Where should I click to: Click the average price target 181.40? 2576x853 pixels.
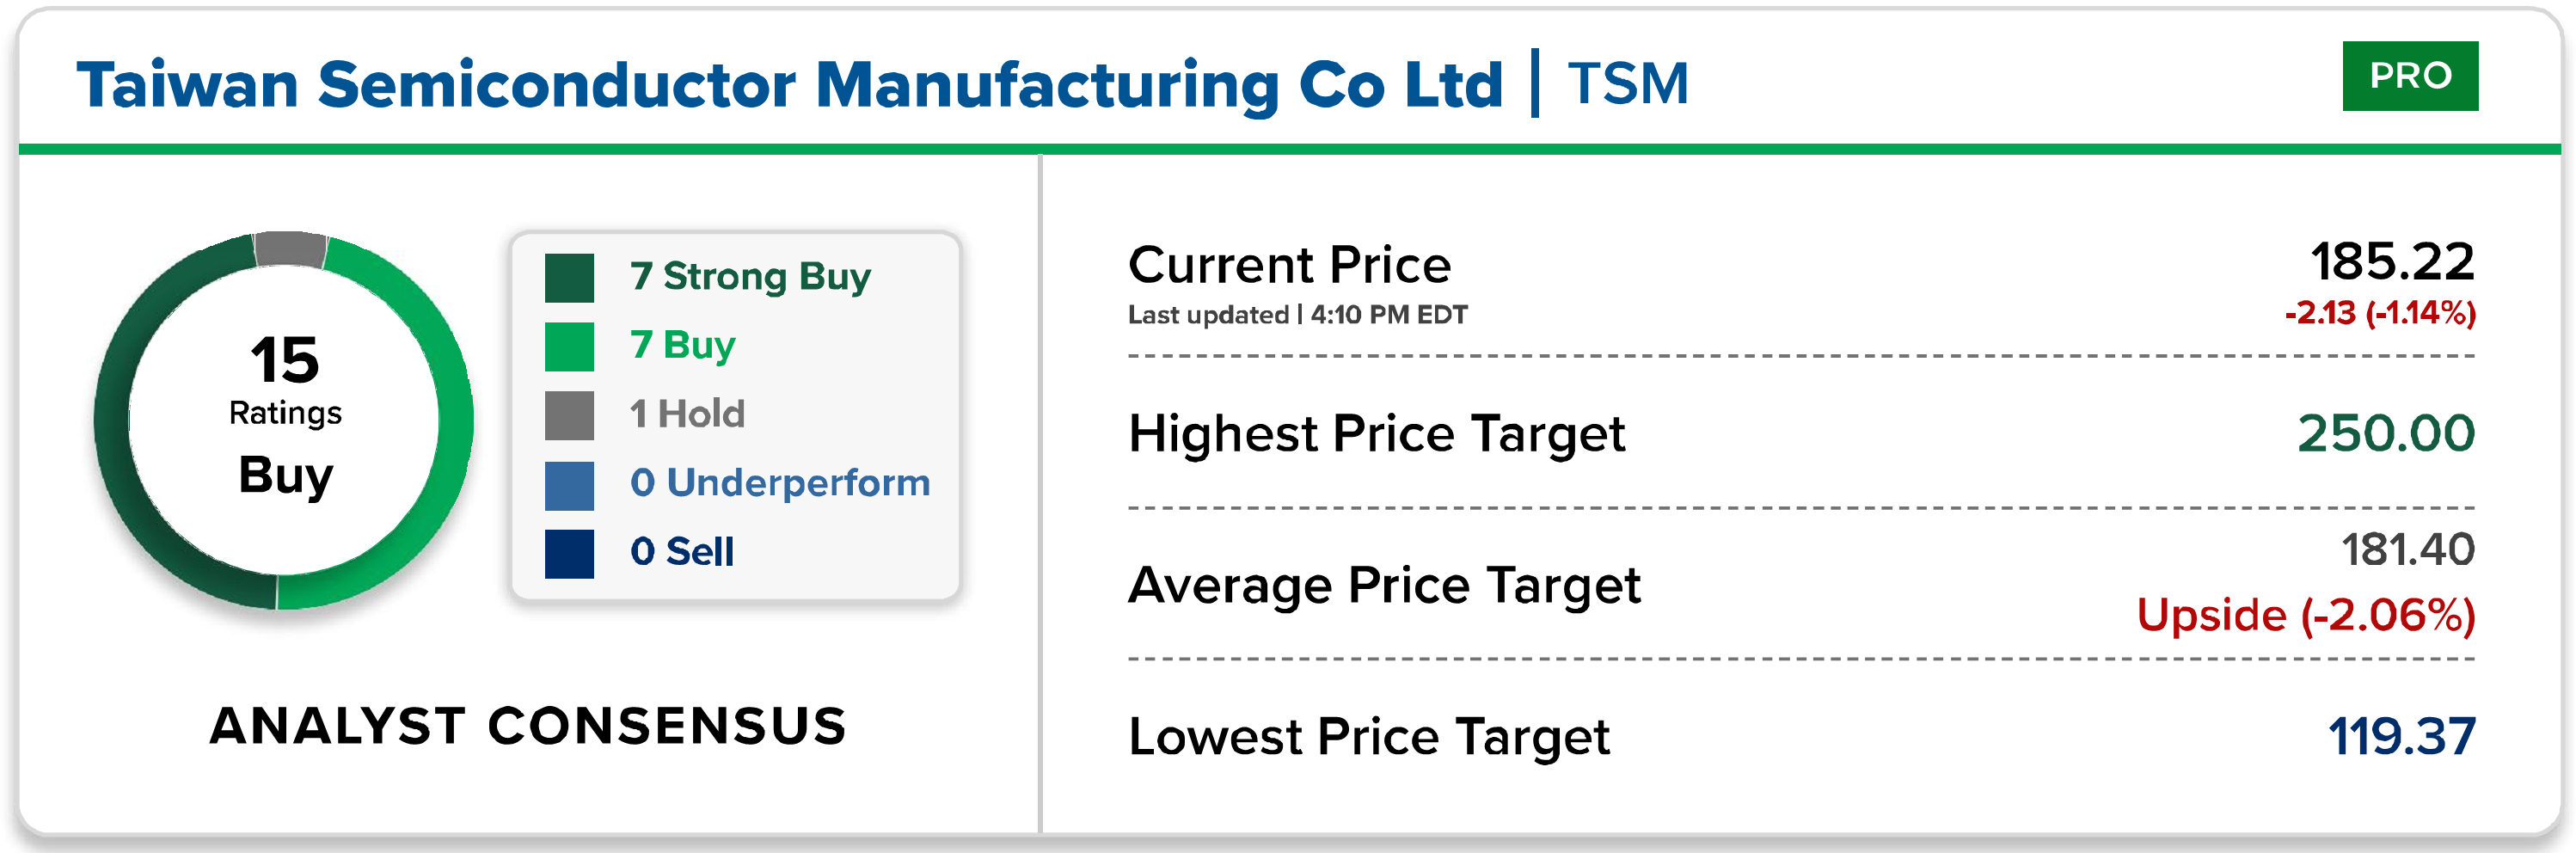(2407, 550)
